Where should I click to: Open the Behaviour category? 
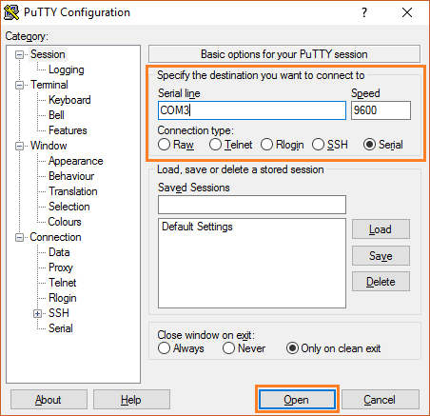tap(71, 176)
